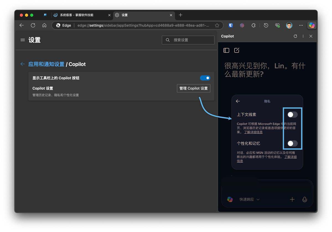Close the 系统极客 tab
This screenshot has width=332, height=232.
pos(109,15)
